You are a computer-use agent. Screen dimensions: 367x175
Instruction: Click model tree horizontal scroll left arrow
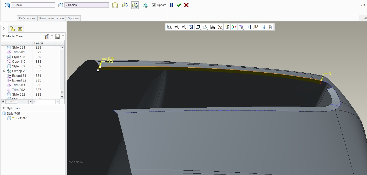(x=3, y=101)
